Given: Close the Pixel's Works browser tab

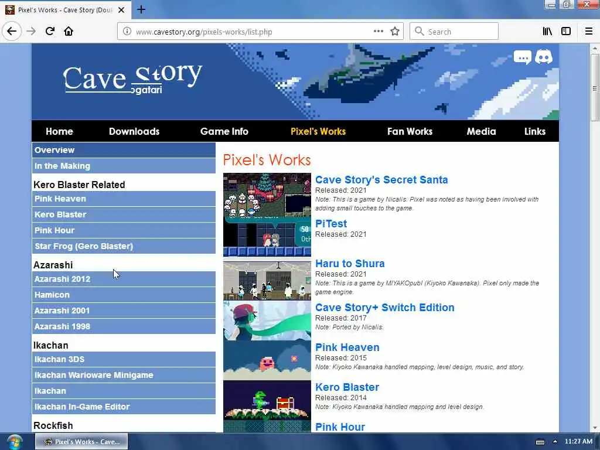Looking at the screenshot, I should coord(121,10).
